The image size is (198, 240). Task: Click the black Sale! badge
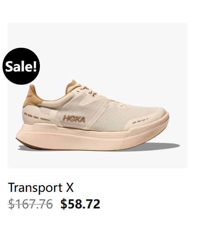(21, 66)
